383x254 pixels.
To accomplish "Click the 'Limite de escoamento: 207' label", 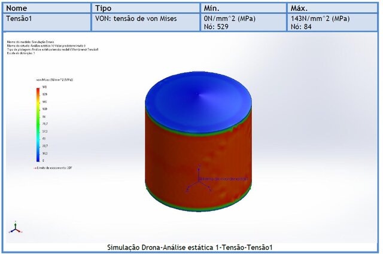I will click(x=54, y=168).
